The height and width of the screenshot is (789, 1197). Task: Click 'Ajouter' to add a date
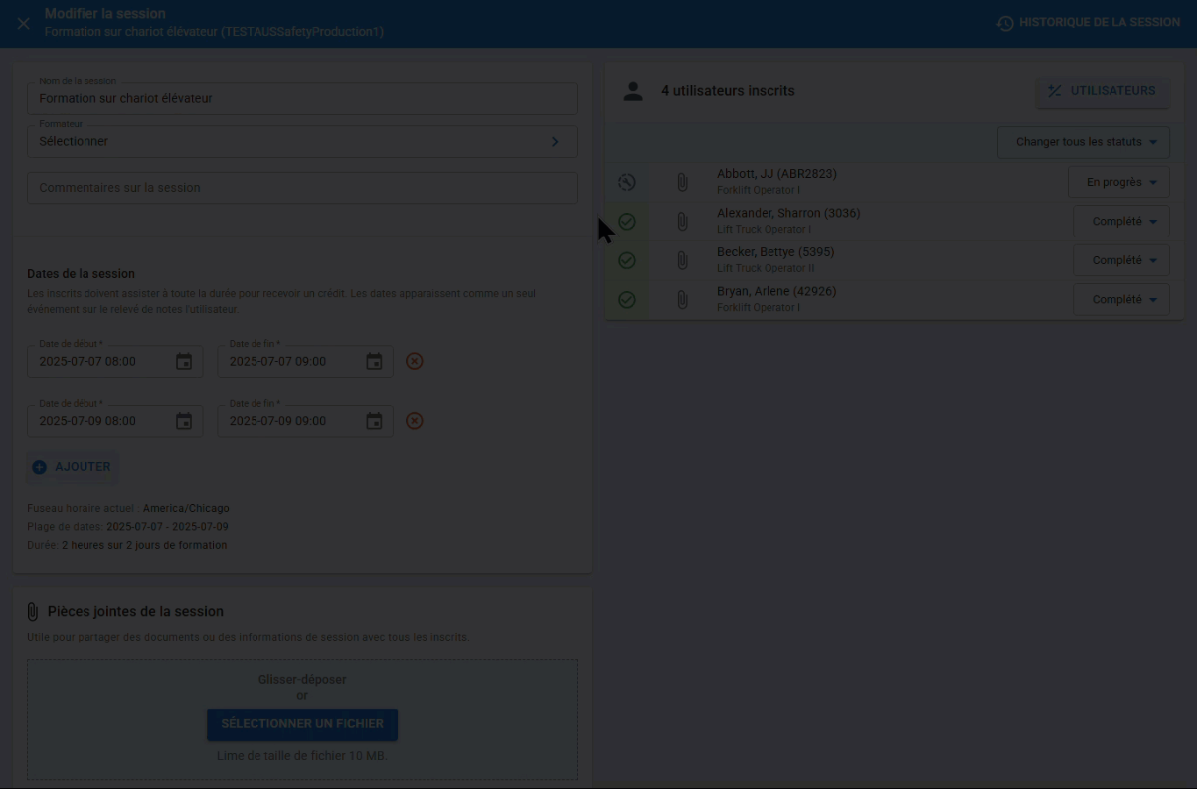(x=72, y=467)
